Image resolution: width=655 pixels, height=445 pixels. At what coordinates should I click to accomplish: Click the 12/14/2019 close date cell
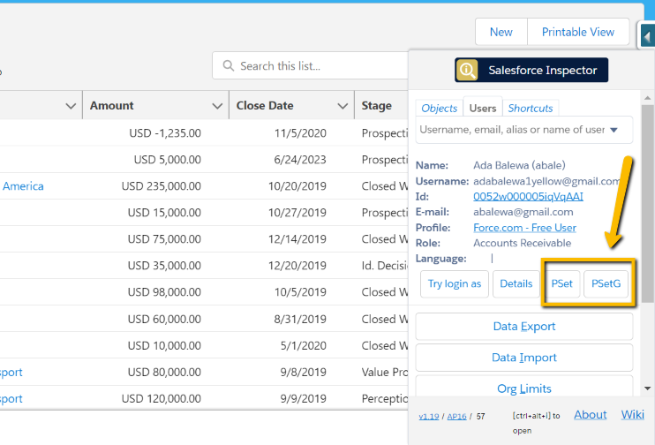297,239
